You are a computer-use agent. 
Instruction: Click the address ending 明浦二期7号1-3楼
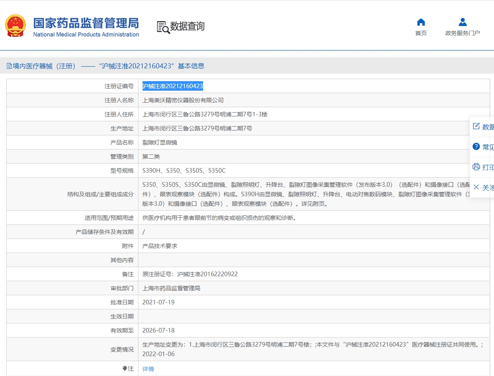pos(205,114)
